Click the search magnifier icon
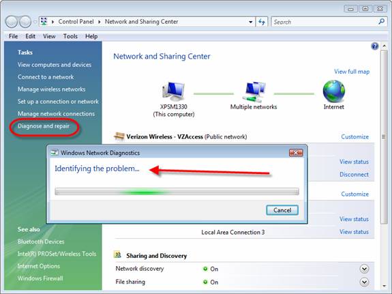Screen dimensions: 392x294 (x=381, y=22)
